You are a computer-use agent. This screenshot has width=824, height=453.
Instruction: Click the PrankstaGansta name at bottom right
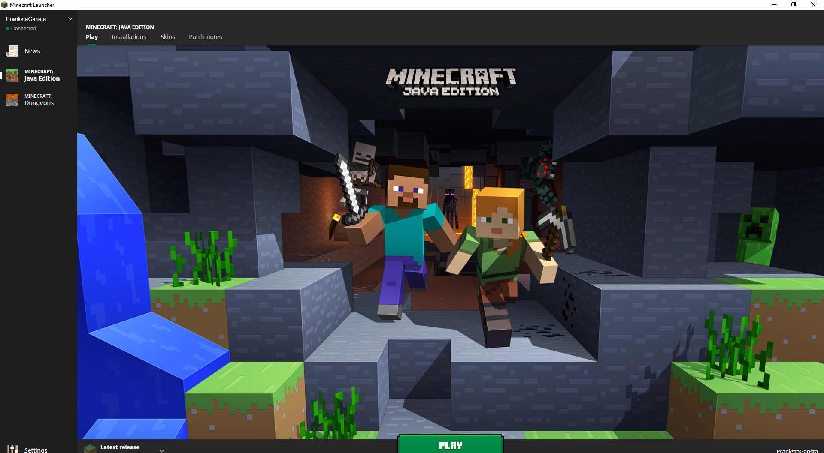tap(797, 450)
